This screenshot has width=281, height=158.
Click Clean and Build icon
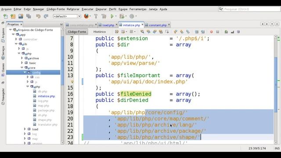[x=104, y=16]
